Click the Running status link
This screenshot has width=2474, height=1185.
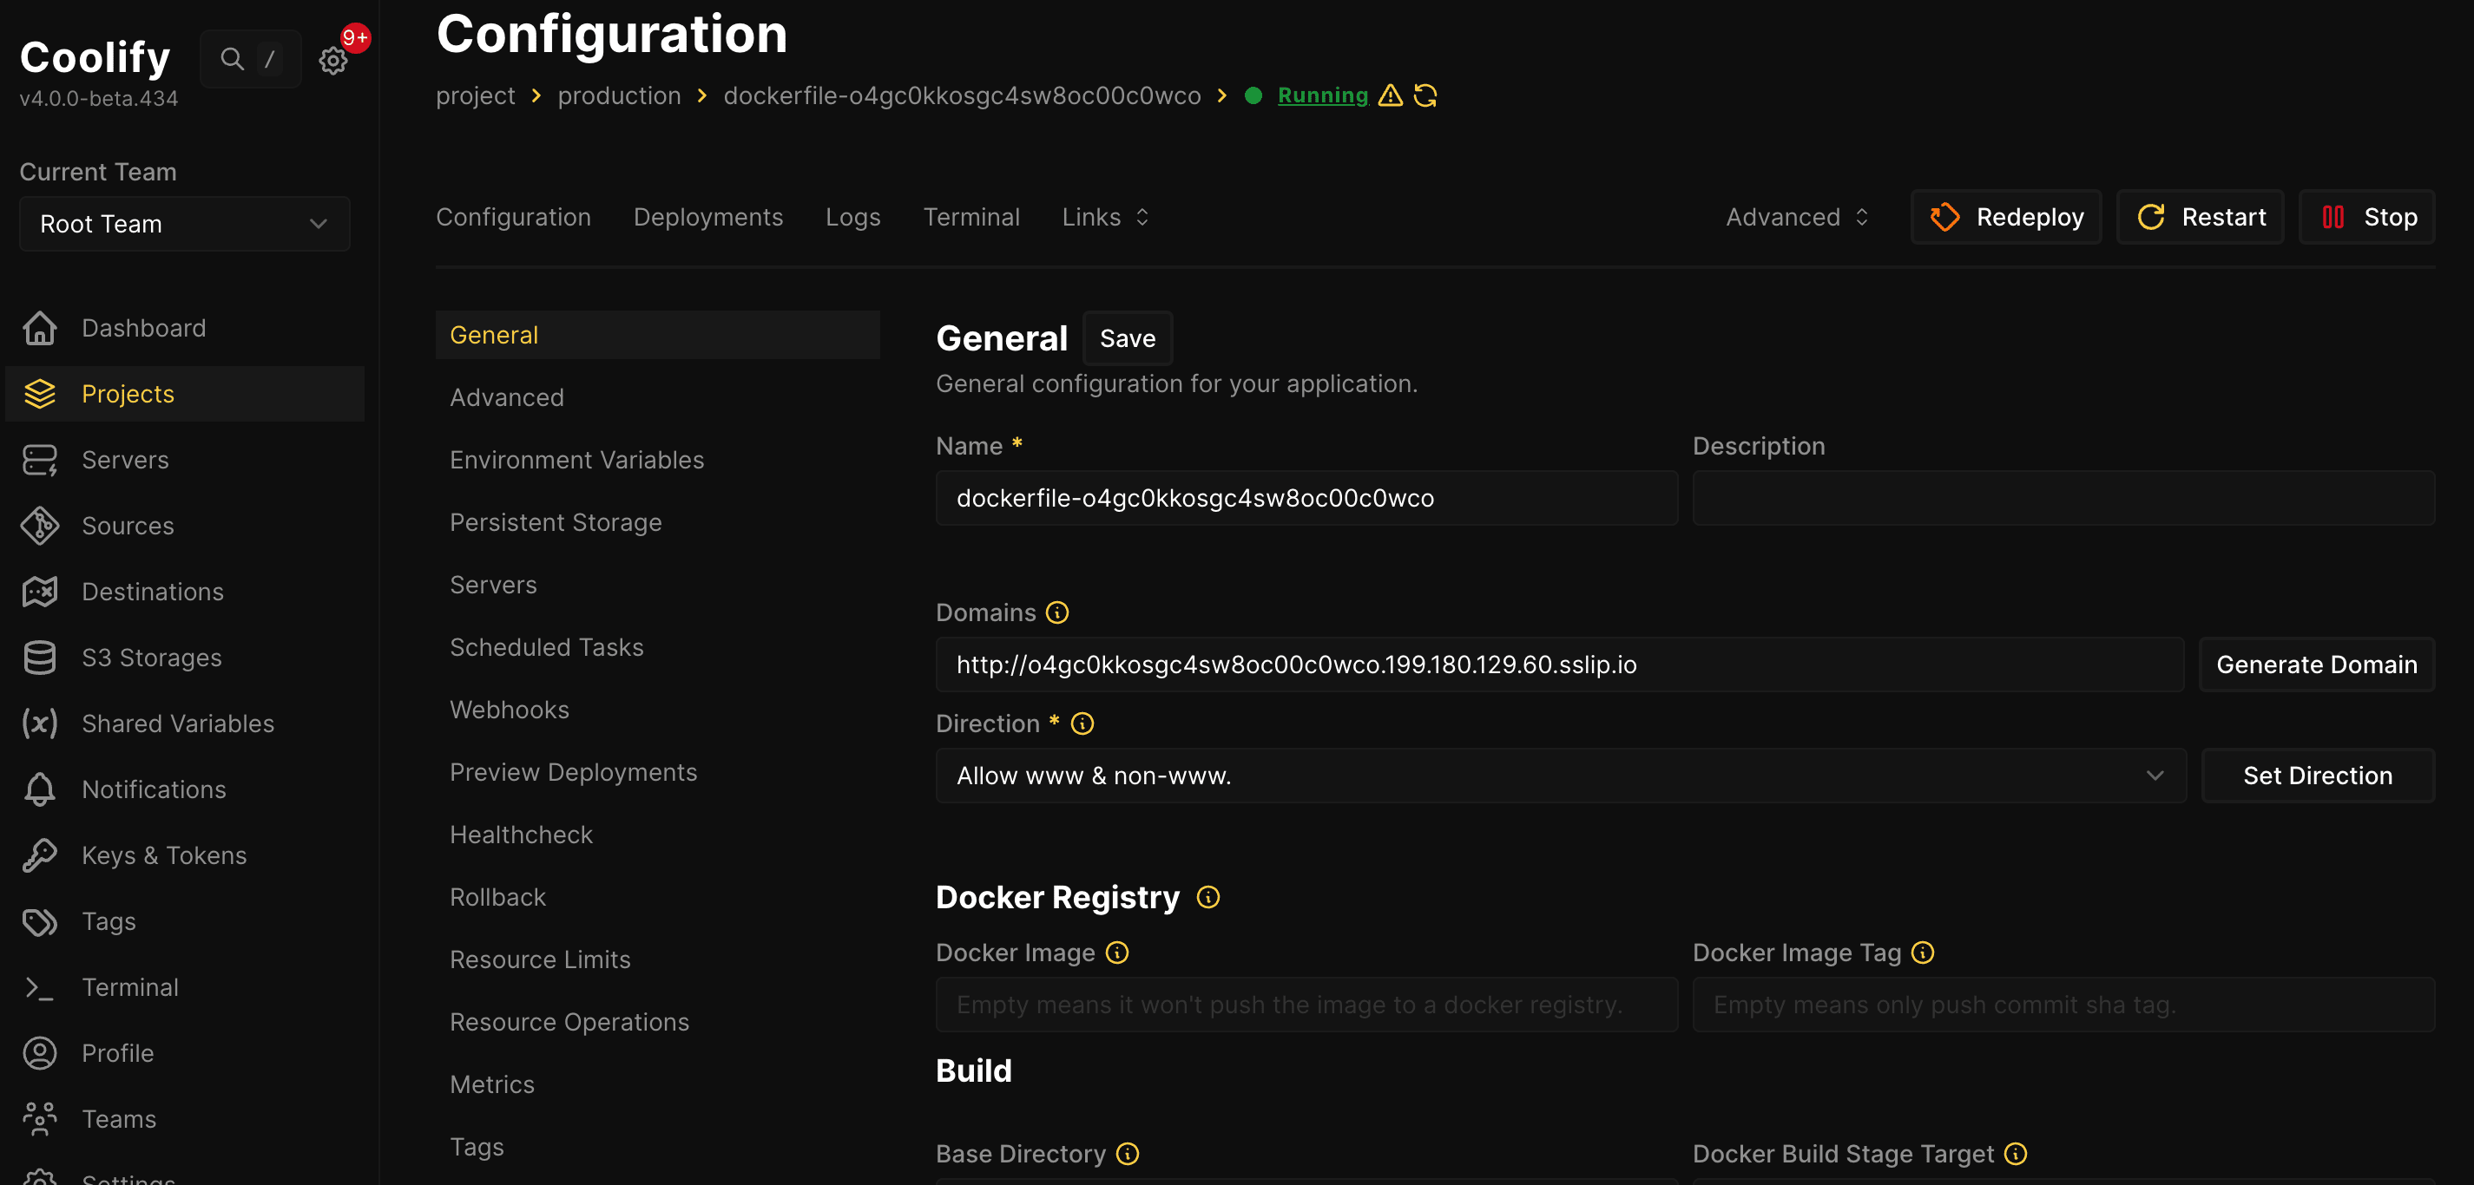tap(1321, 96)
